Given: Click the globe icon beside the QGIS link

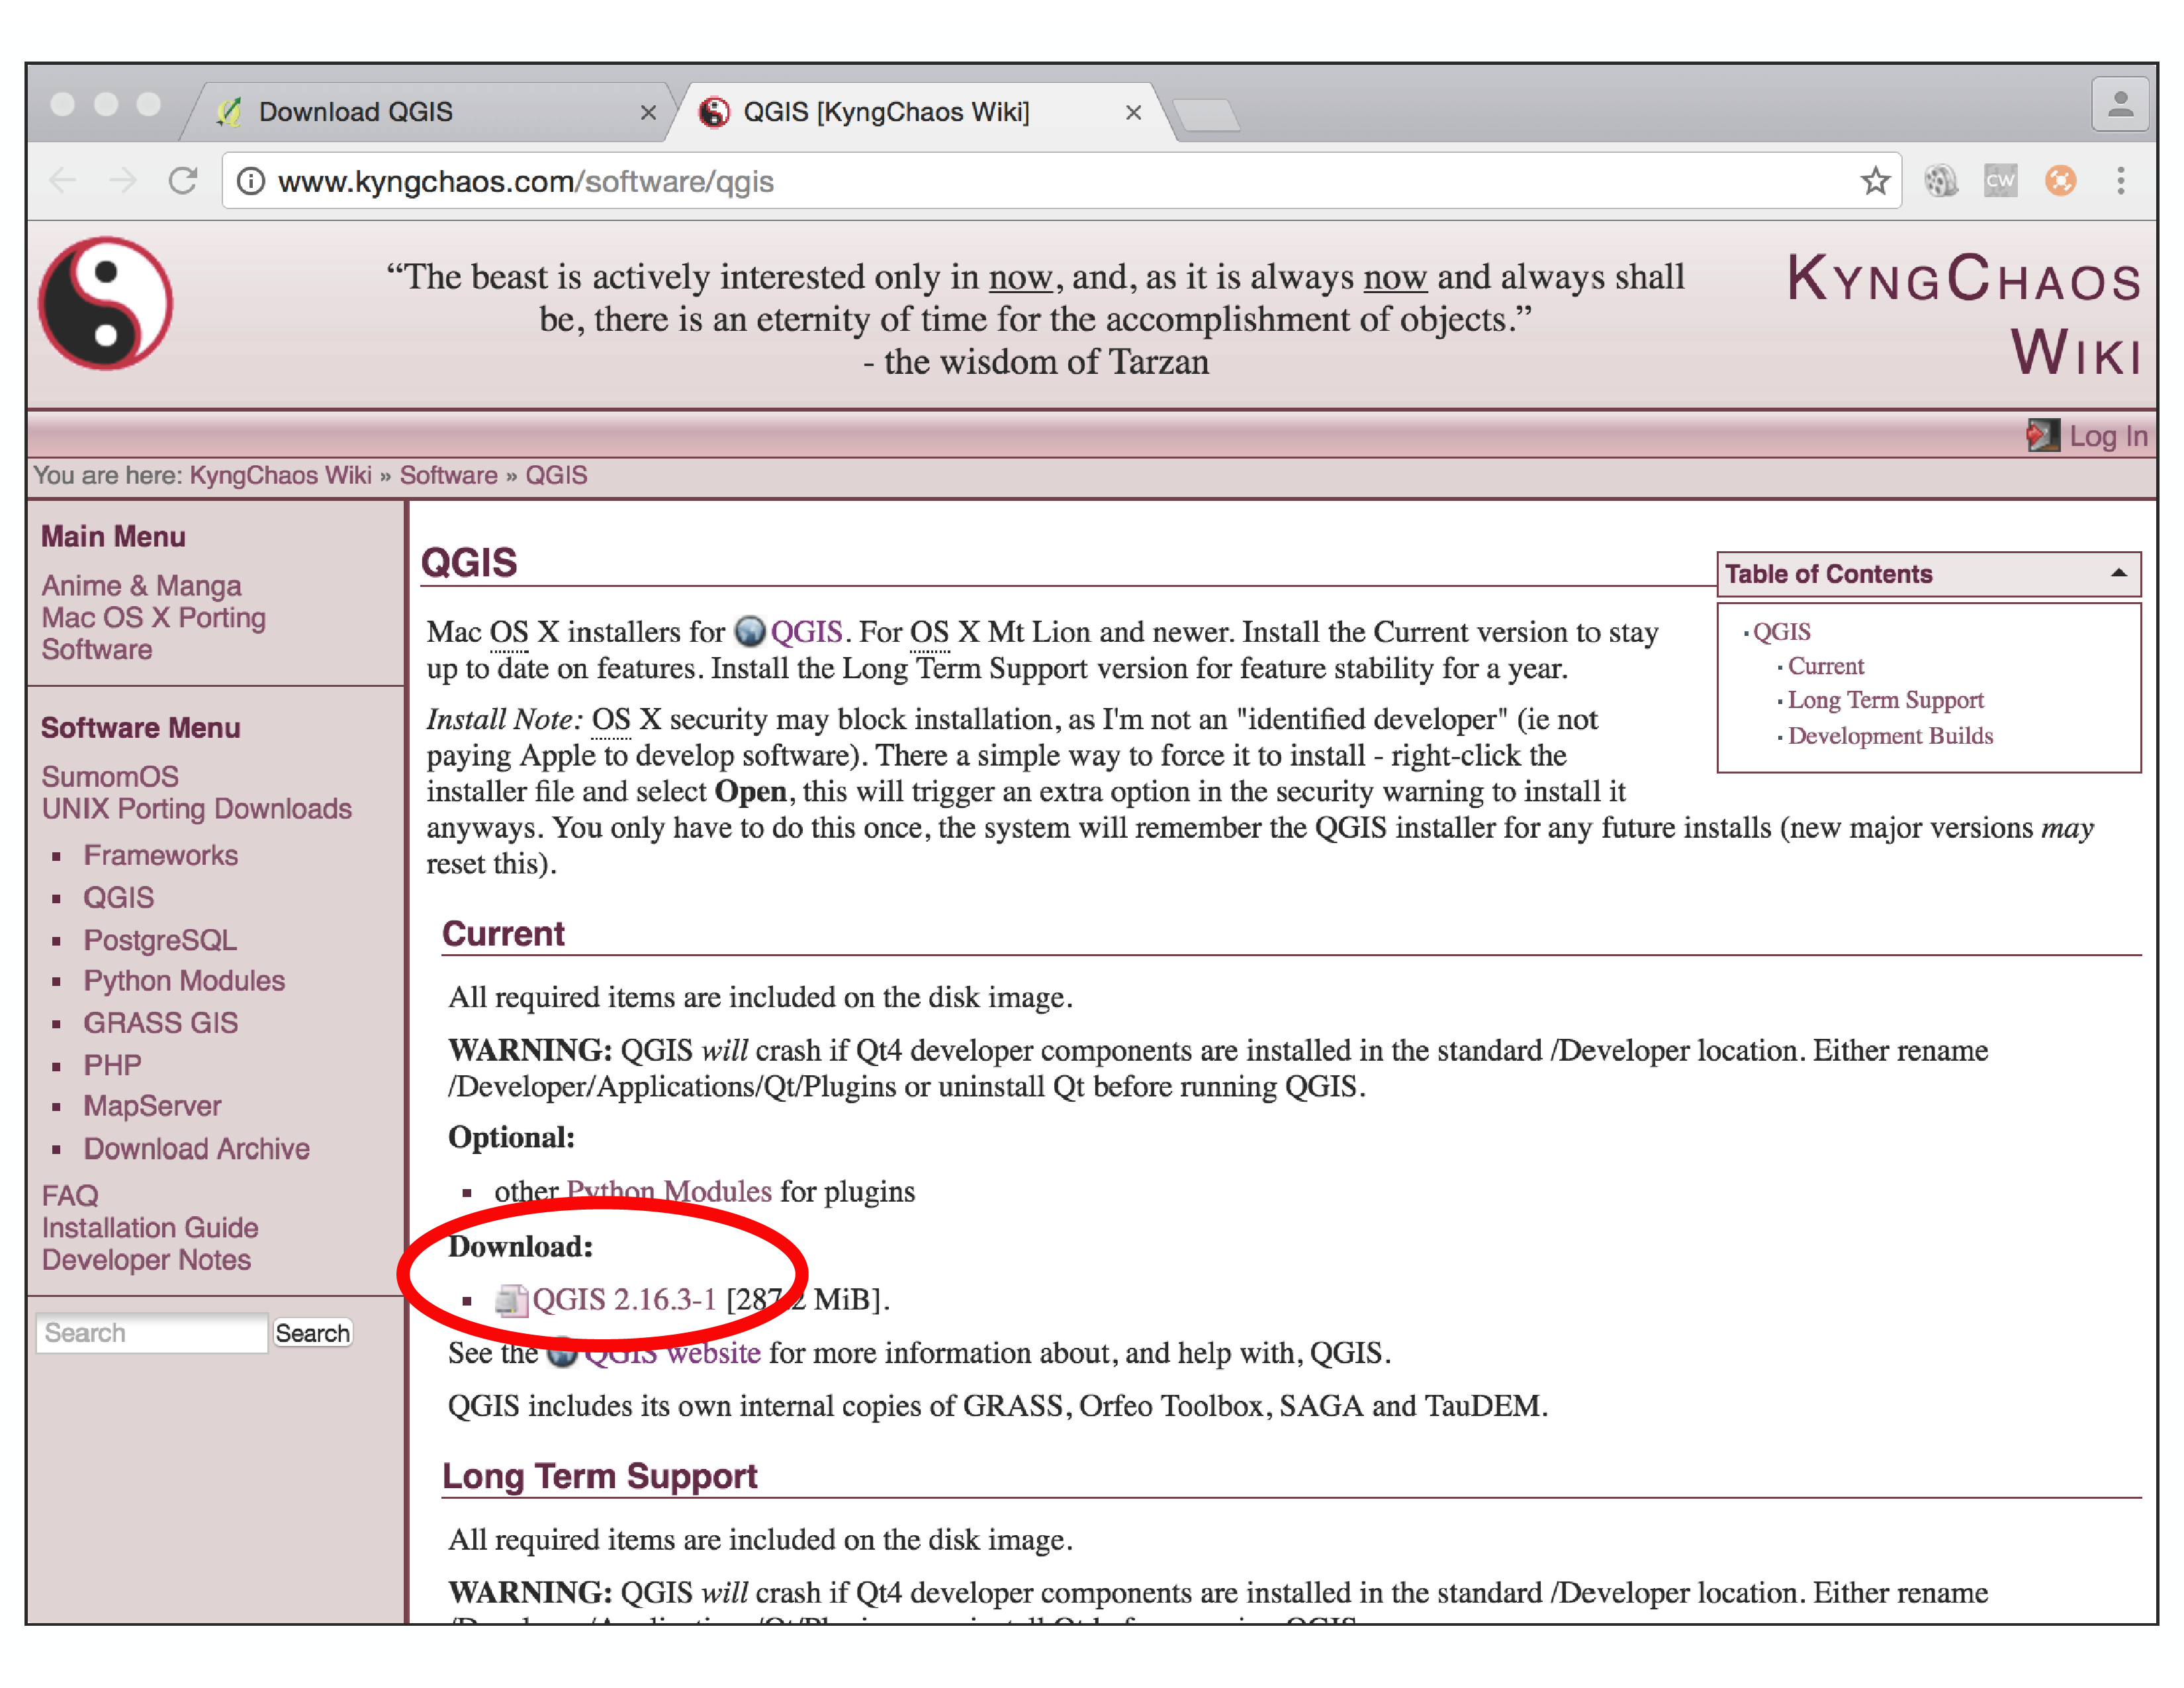Looking at the screenshot, I should [750, 631].
